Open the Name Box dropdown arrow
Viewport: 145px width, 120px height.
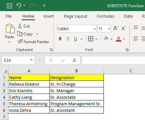point(31,60)
